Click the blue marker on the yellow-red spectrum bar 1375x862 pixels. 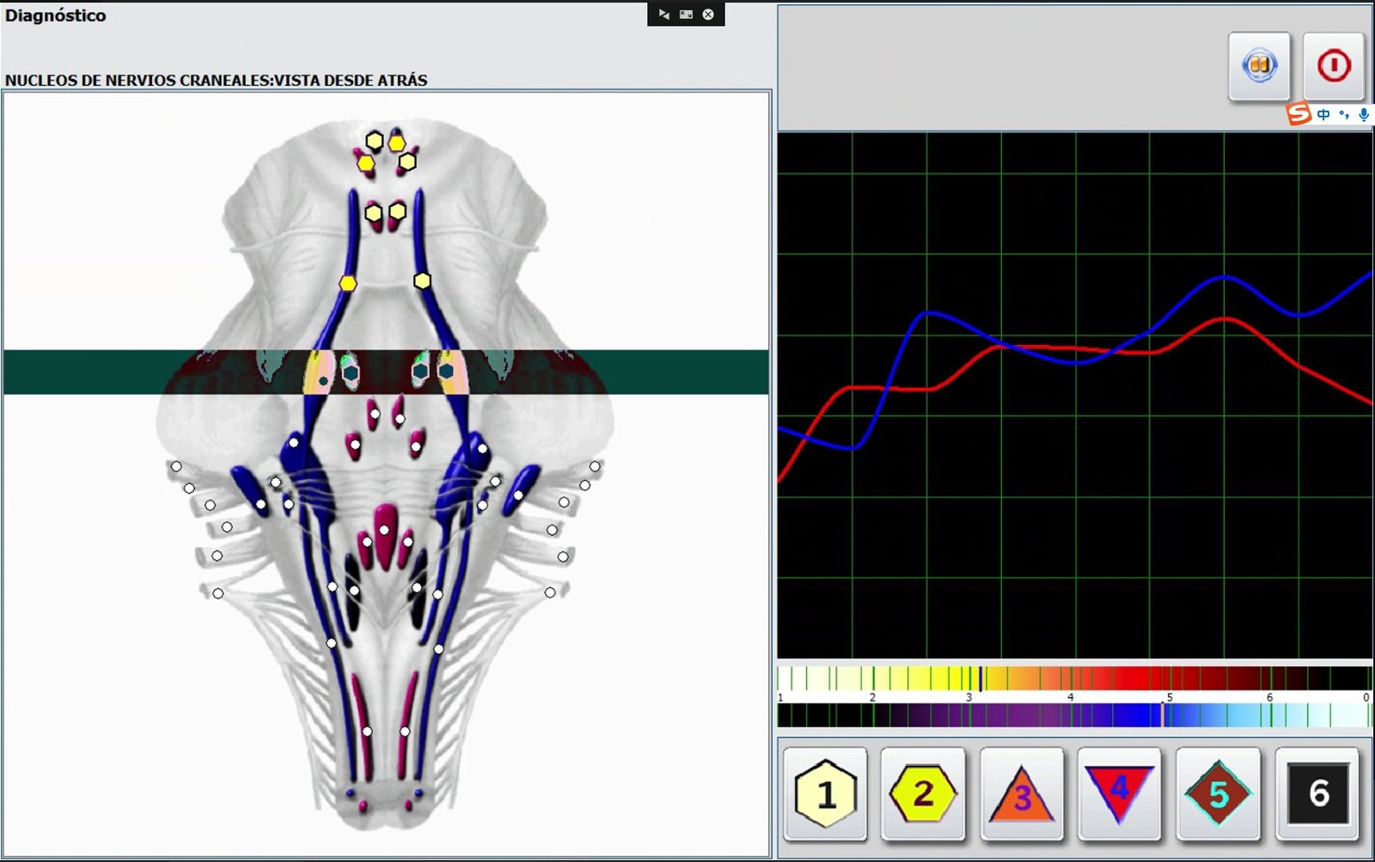(981, 678)
